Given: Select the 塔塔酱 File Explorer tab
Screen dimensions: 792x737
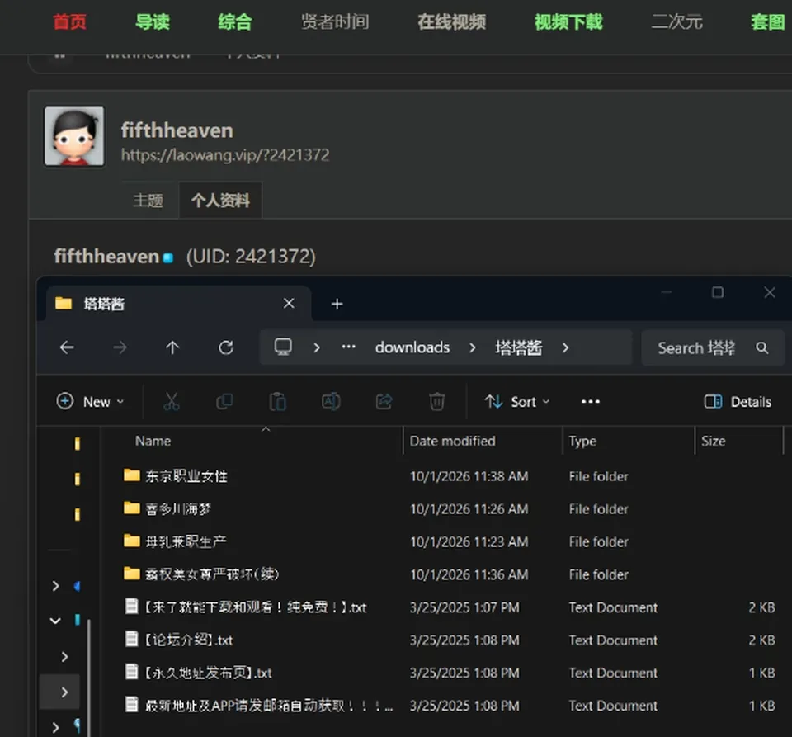Looking at the screenshot, I should (x=179, y=304).
